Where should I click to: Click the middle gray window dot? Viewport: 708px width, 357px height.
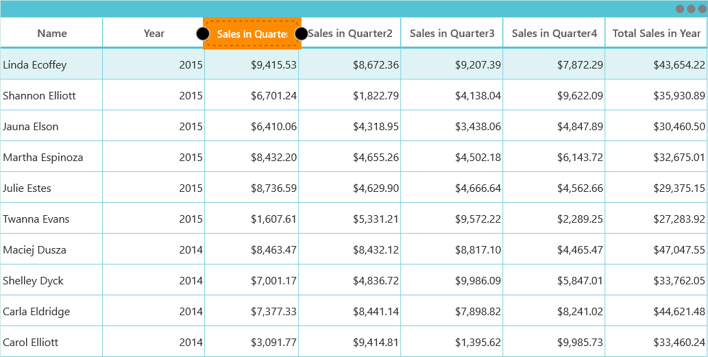click(x=691, y=9)
